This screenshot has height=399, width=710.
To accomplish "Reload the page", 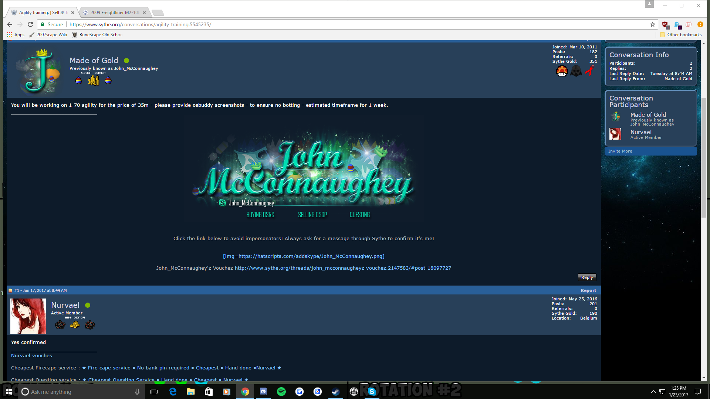I will click(x=30, y=24).
